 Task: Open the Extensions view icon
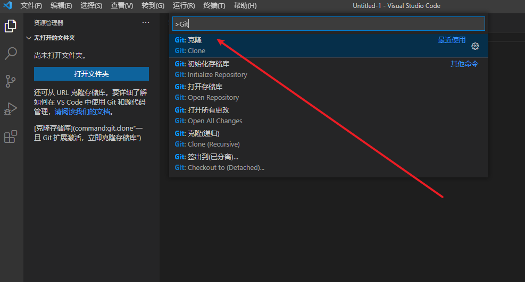coord(11,136)
